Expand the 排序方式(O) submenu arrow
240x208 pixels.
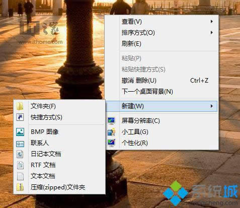click(x=212, y=33)
